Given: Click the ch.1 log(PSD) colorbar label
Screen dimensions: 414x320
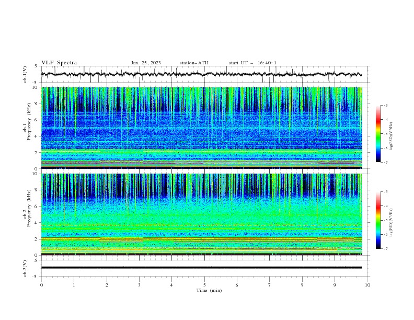Looking at the screenshot, I should point(391,136).
